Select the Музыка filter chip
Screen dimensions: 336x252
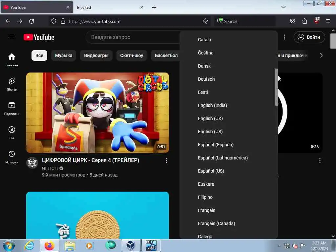[64, 55]
